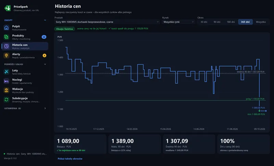Click the 1 089,00 Bieżąca price card
The image size is (274, 166).
click(x=80, y=144)
